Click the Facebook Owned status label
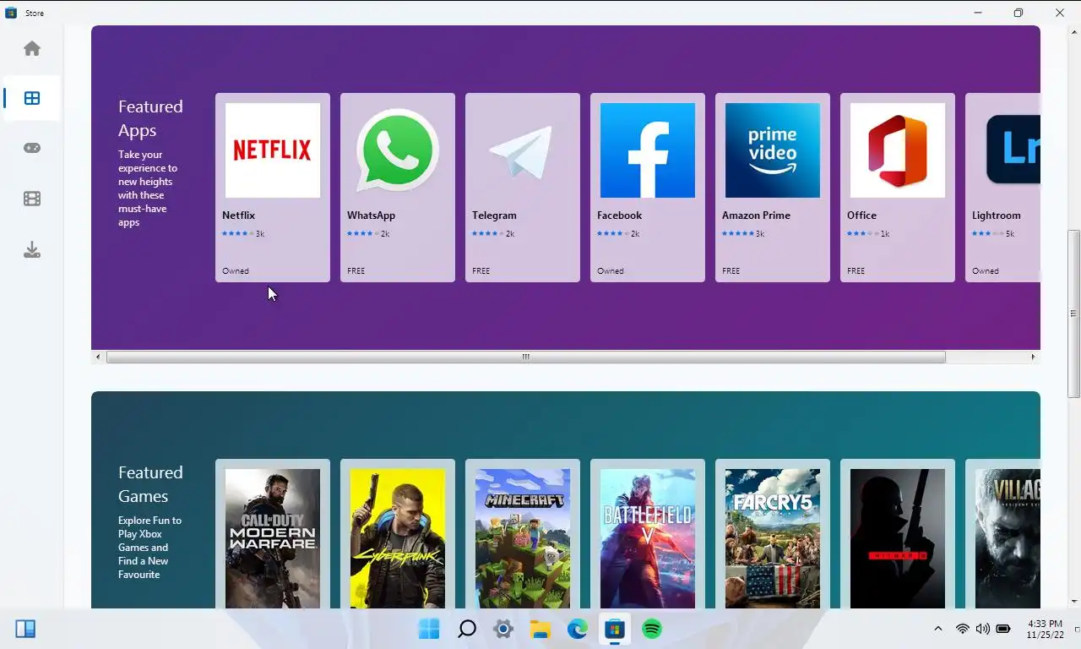 611,271
